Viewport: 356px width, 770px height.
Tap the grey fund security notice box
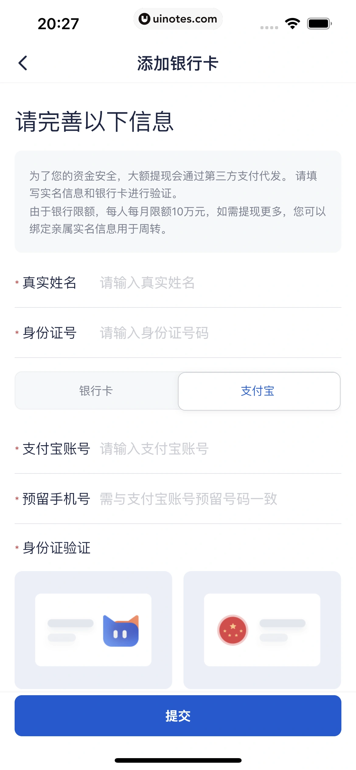point(178,201)
